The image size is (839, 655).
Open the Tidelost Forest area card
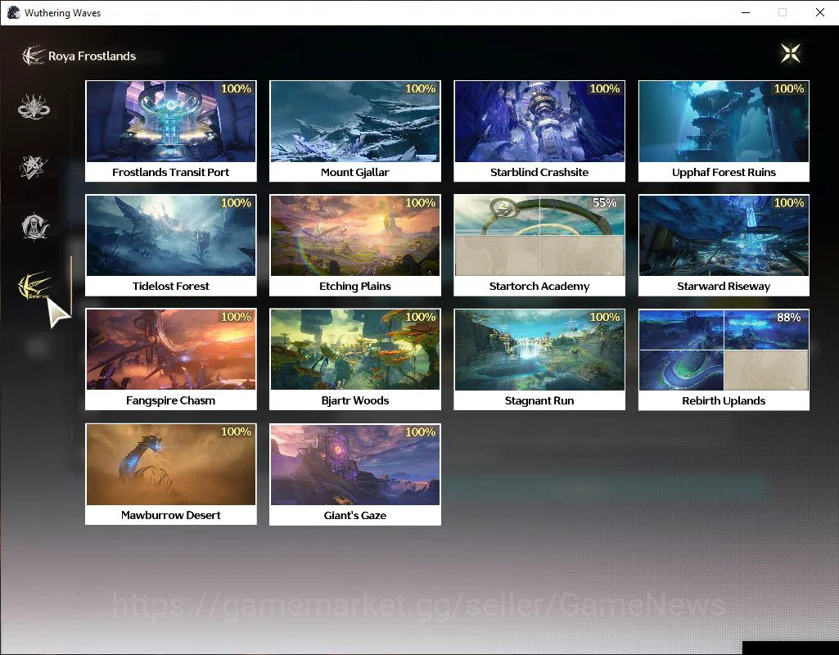click(171, 245)
